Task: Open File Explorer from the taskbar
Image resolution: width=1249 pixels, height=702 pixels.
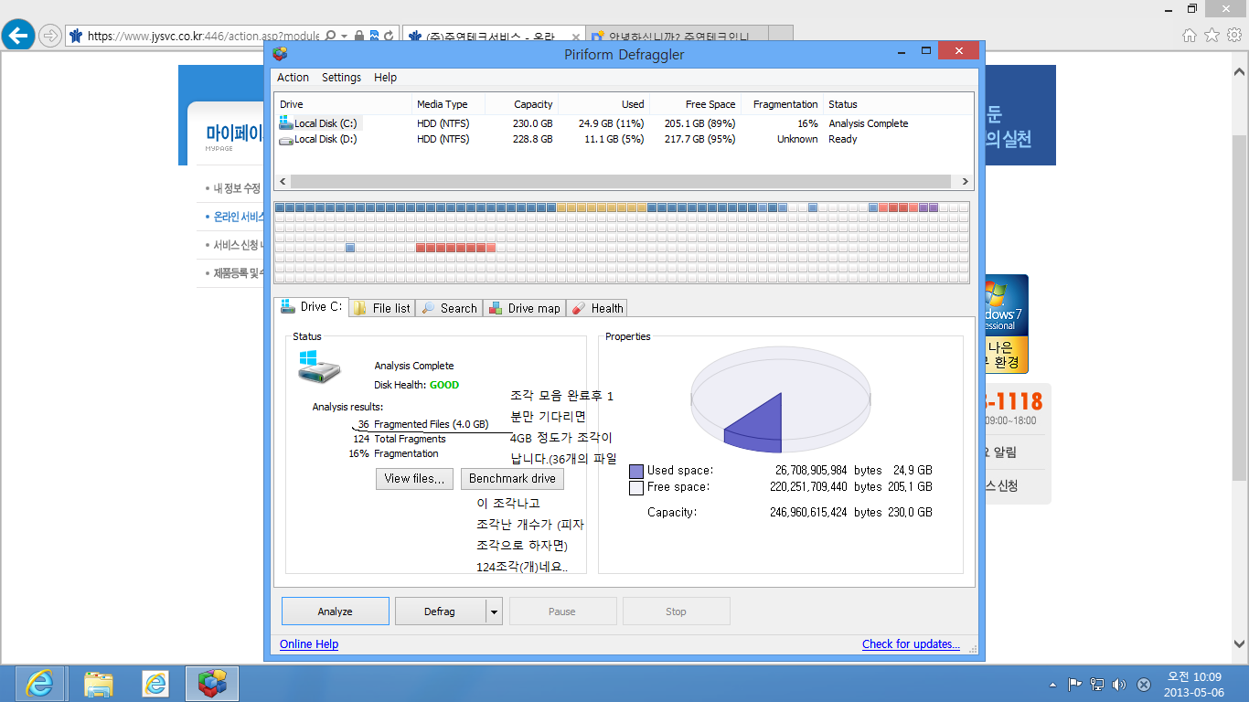Action: (x=98, y=683)
